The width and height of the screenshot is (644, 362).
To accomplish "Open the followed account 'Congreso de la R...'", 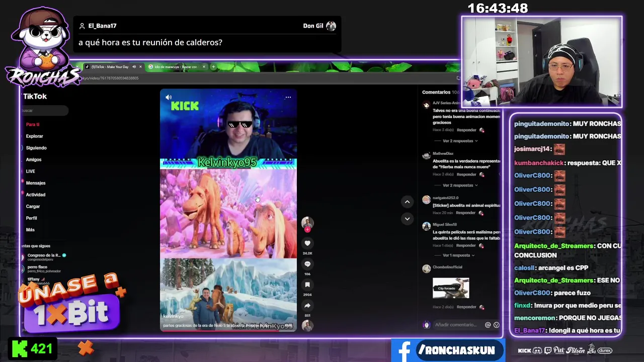I will tap(44, 257).
